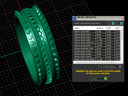128x96 pixels.
Task: Click the Metal Weights scale icon
Action: (74, 18)
